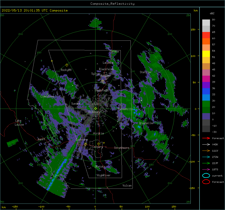
Task: Select the orange 111V arrow icon
Action: pos(206,151)
